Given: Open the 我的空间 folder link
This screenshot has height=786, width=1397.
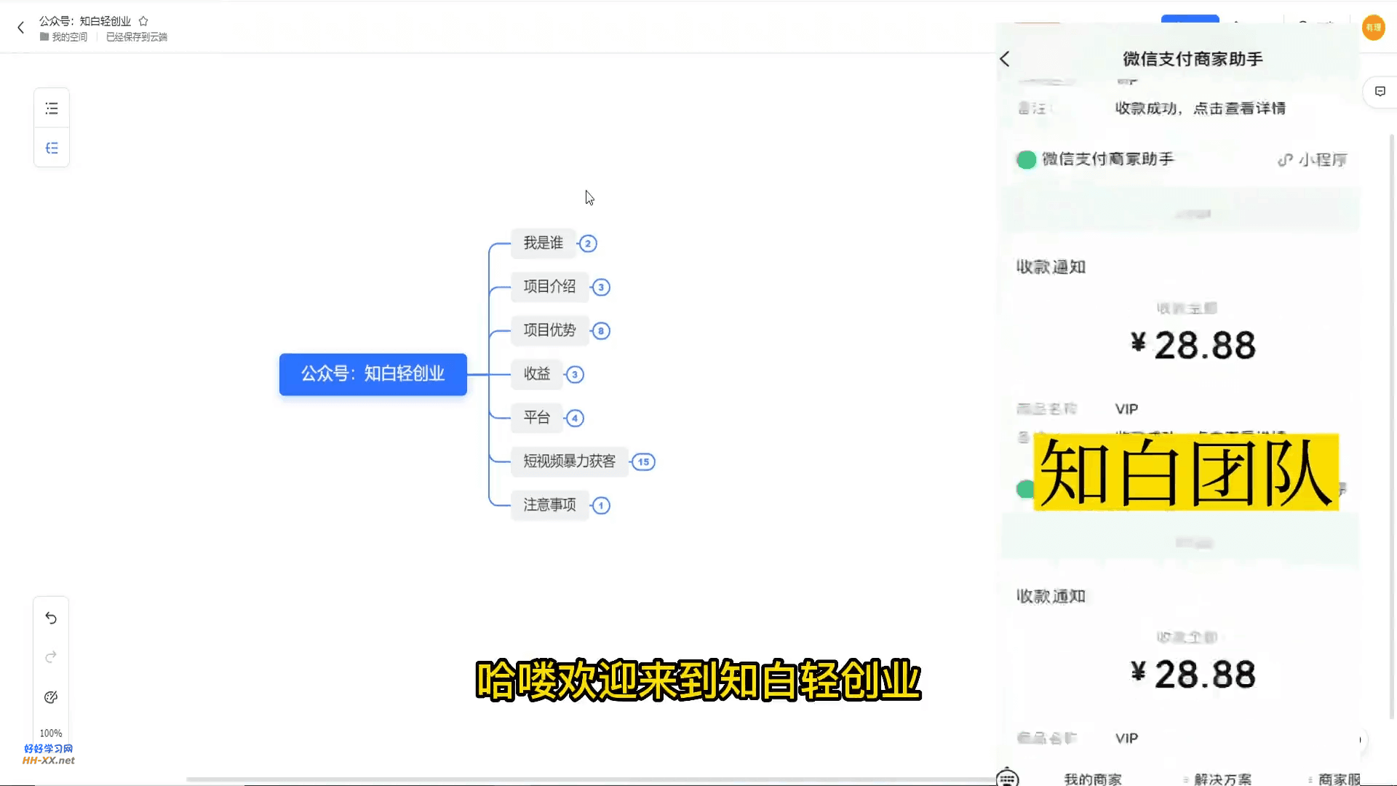Looking at the screenshot, I should click(64, 37).
